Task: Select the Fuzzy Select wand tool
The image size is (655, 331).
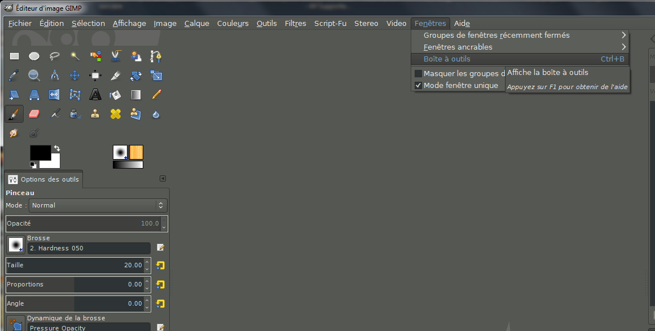Action: (x=75, y=56)
